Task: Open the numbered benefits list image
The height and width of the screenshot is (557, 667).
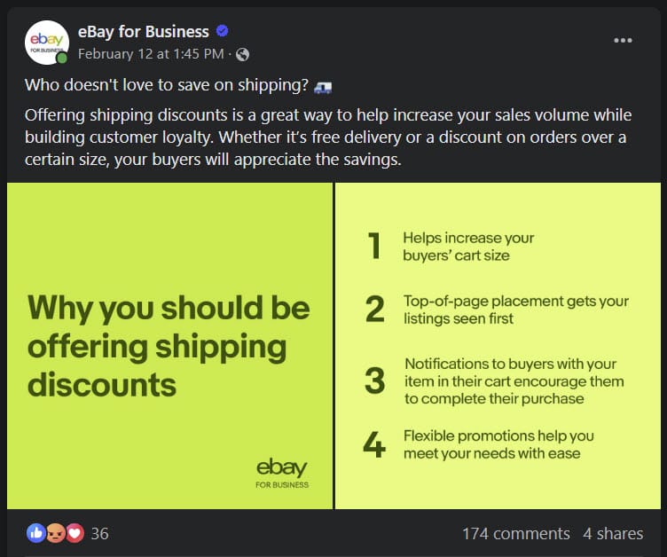Action: 498,346
